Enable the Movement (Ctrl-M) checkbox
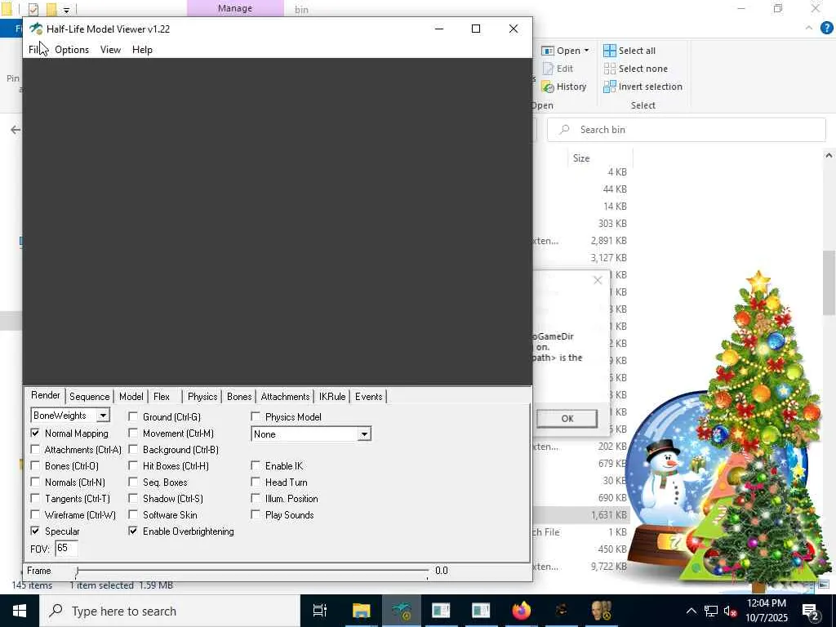This screenshot has width=836, height=627. 133,434
